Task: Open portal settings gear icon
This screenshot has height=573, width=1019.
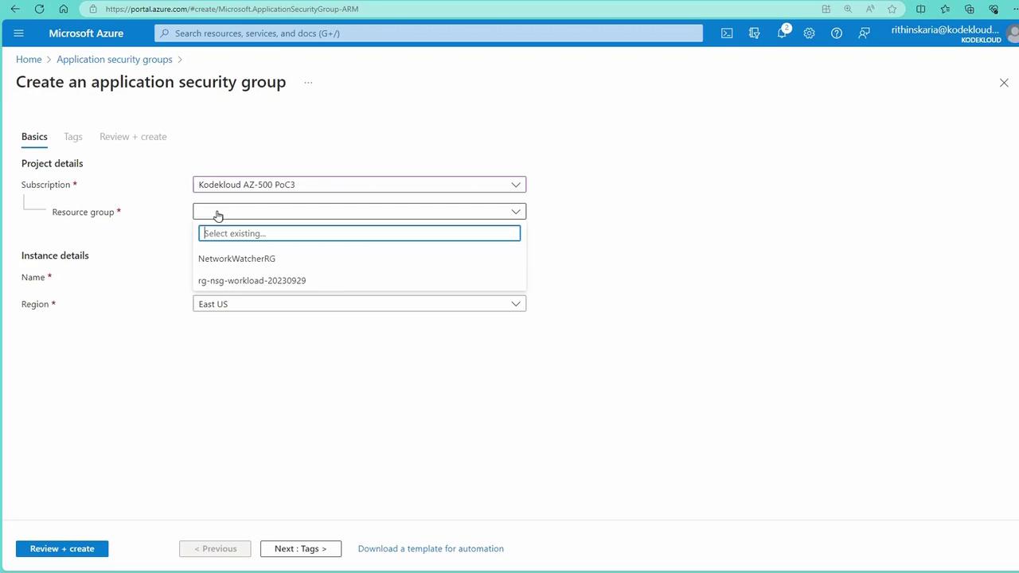Action: 809,33
